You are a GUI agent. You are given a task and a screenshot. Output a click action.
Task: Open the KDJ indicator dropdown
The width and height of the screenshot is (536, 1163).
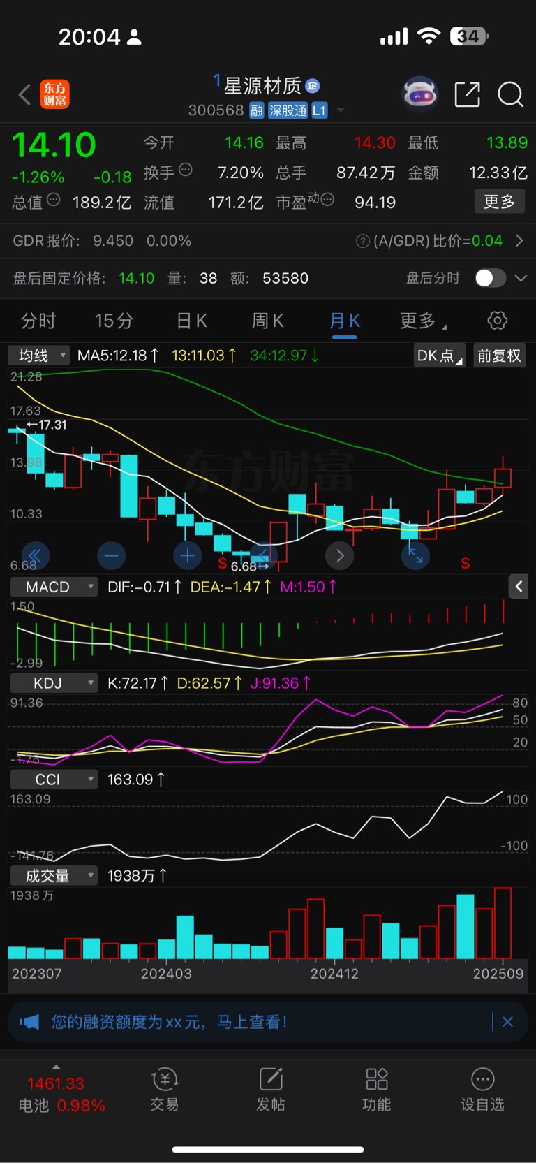(53, 683)
